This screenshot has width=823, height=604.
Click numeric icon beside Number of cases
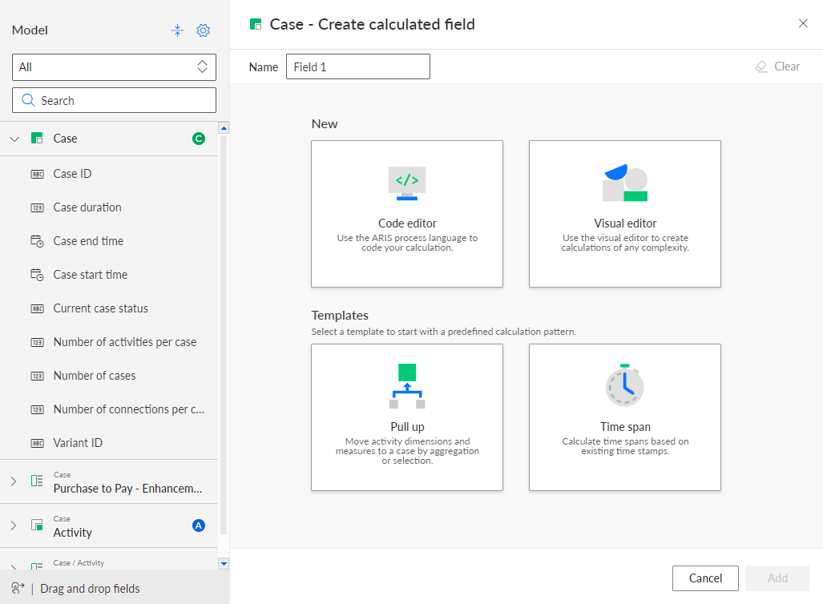point(38,376)
